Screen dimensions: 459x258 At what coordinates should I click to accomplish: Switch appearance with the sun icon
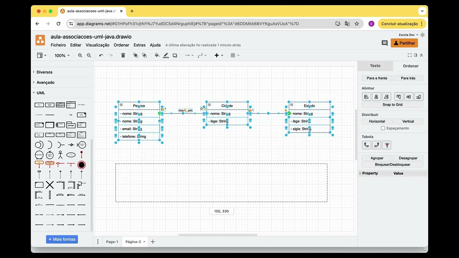click(422, 35)
